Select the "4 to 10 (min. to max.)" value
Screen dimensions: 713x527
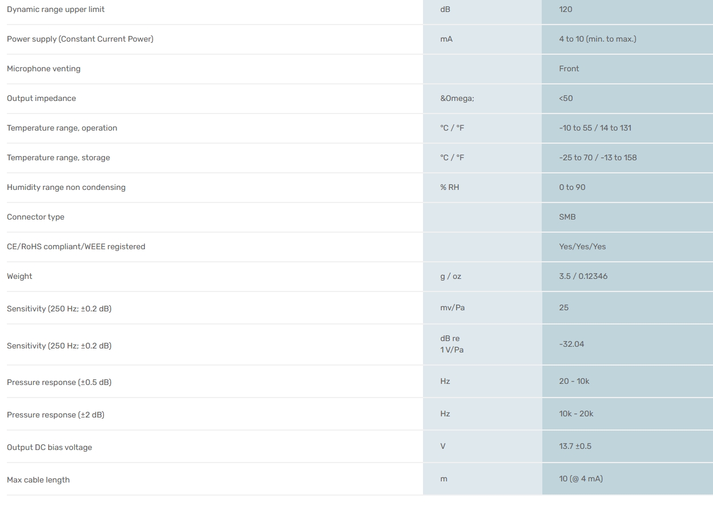point(597,39)
